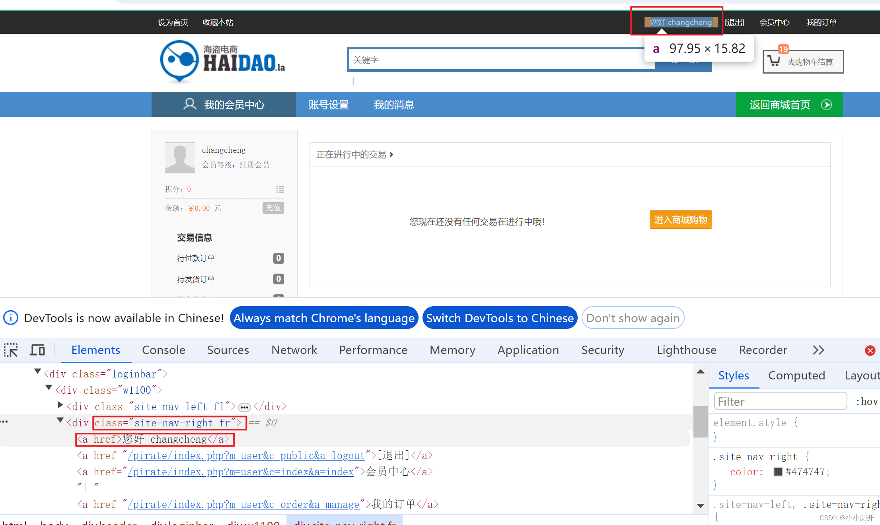Screen dimensions: 880x525
Task: Click the person icon in 我的会员中心 tab
Action: pyautogui.click(x=190, y=104)
